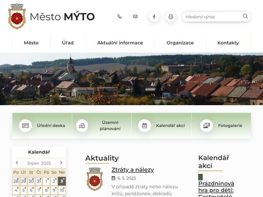Open the Úřední deska link
Screen dimensions: 263x197
point(51,126)
